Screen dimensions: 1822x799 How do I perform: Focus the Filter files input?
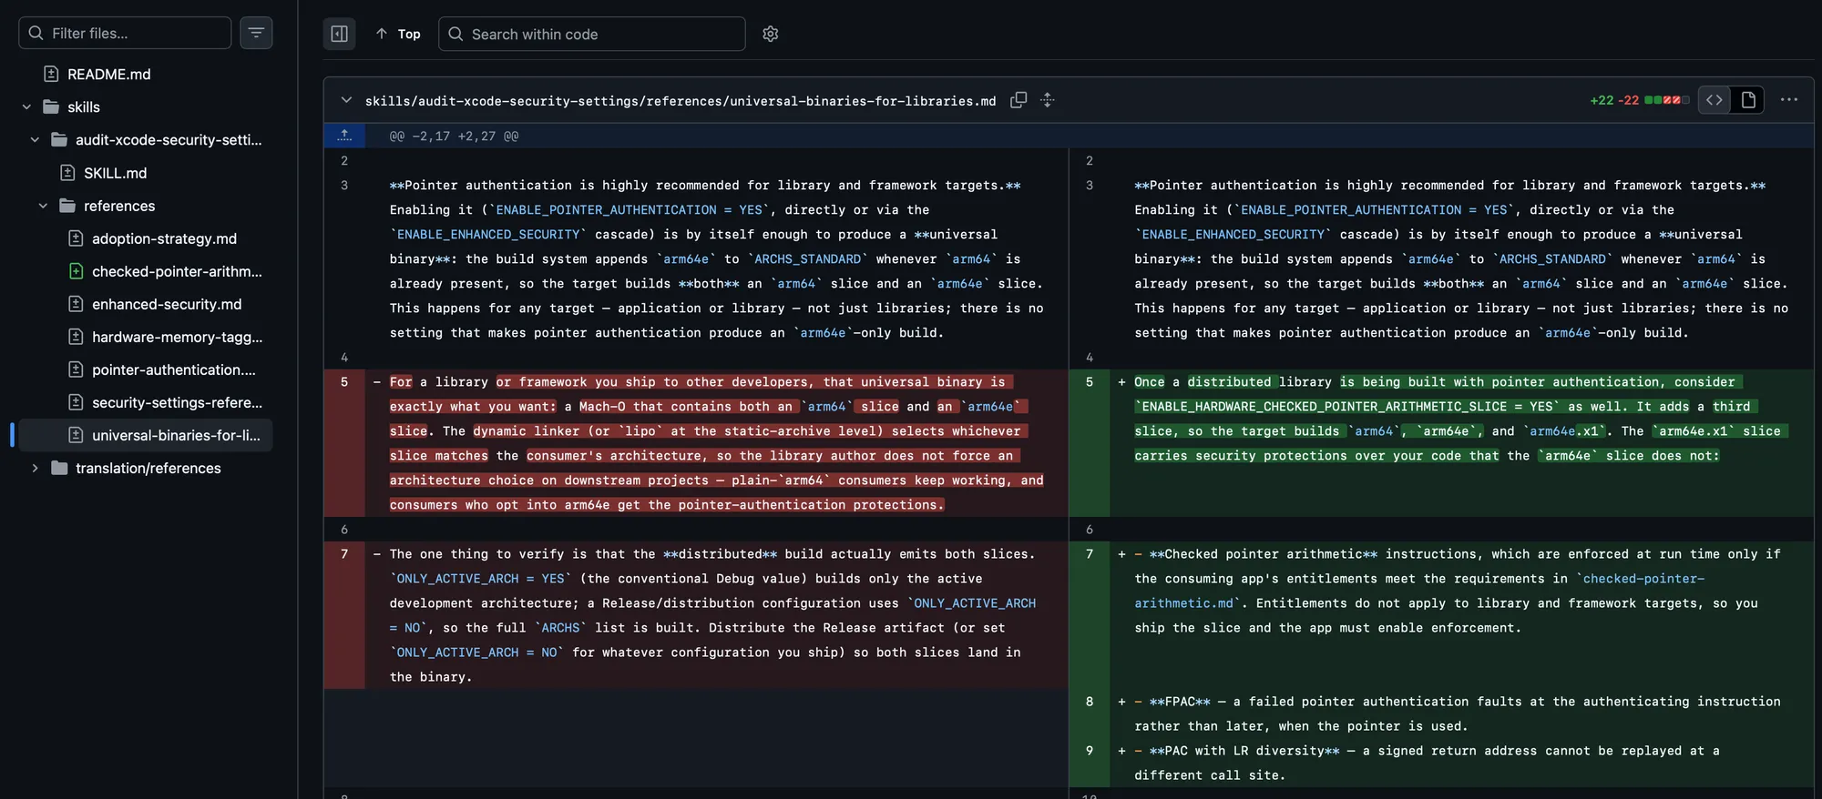tap(125, 33)
